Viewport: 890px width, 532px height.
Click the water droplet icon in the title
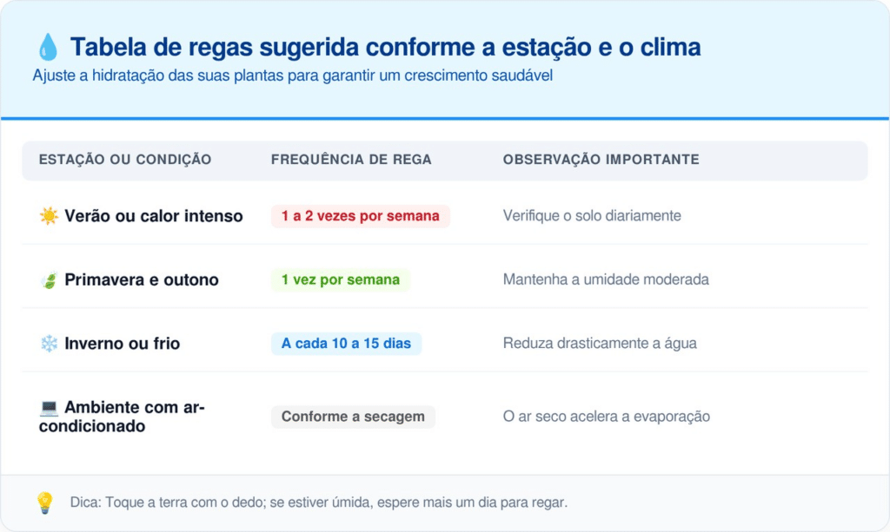click(48, 47)
